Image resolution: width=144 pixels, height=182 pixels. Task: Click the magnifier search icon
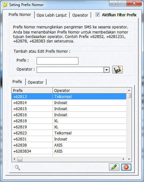click(x=18, y=168)
